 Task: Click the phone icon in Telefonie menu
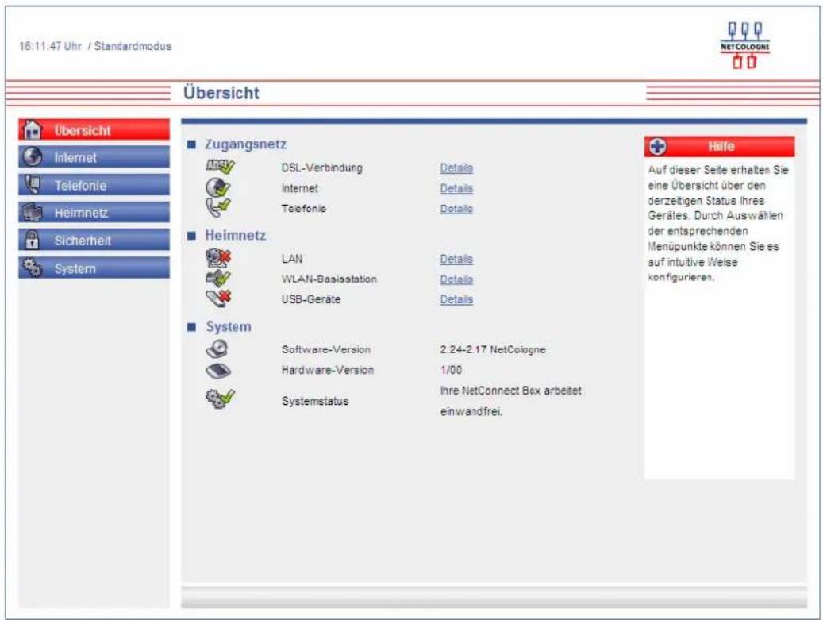click(x=33, y=185)
